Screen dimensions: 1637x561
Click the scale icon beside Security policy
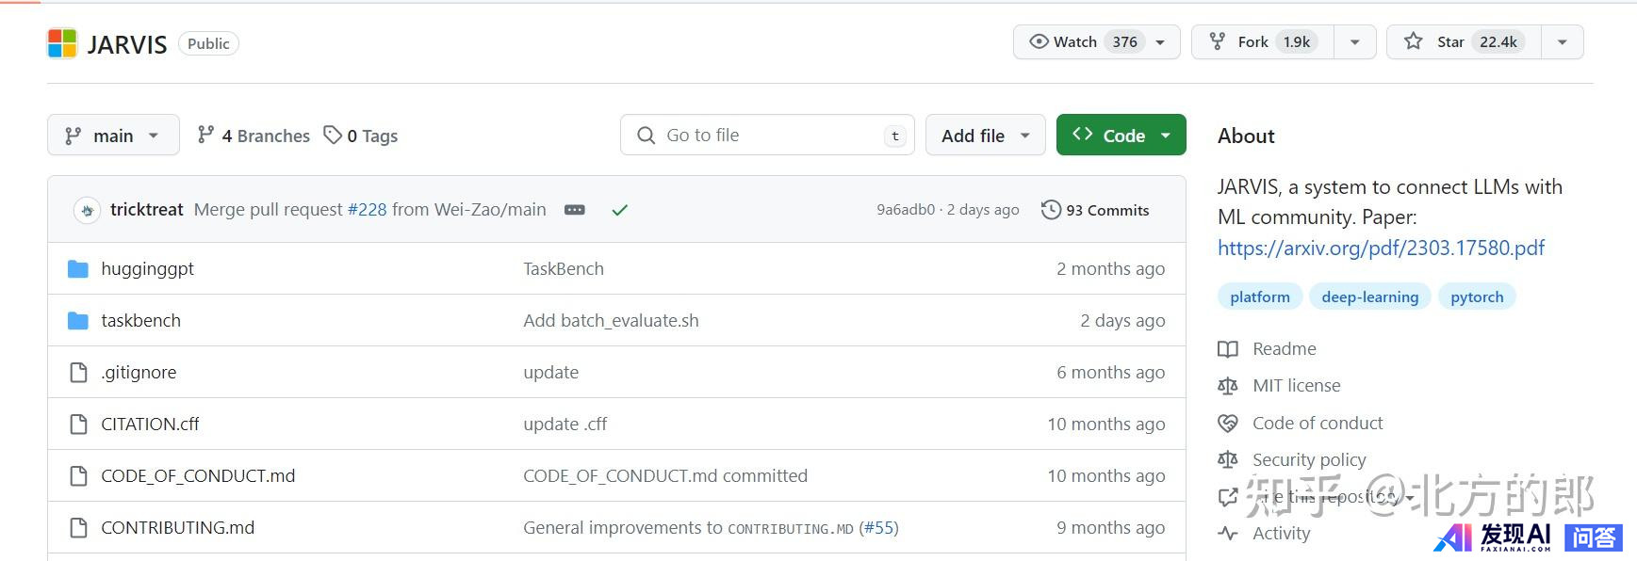pyautogui.click(x=1228, y=460)
